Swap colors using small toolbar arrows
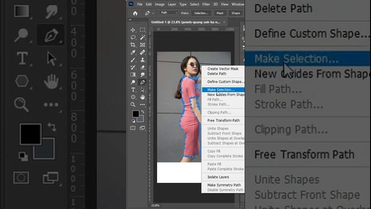The height and width of the screenshot is (209, 371). (x=143, y=112)
